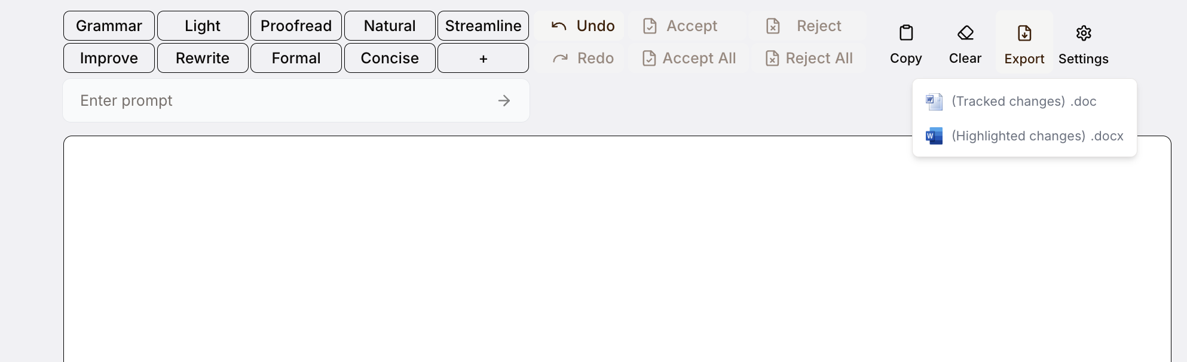1187x362 pixels.
Task: Choose the Proofread preset
Action: [x=296, y=26]
